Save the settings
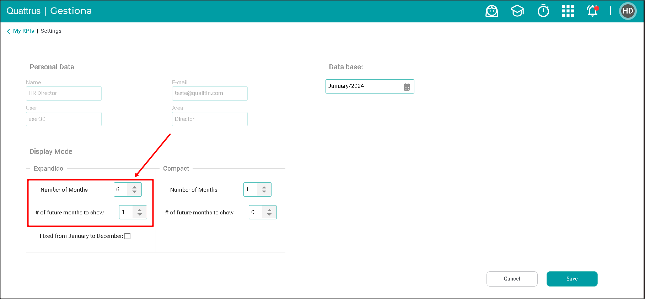 (572, 279)
